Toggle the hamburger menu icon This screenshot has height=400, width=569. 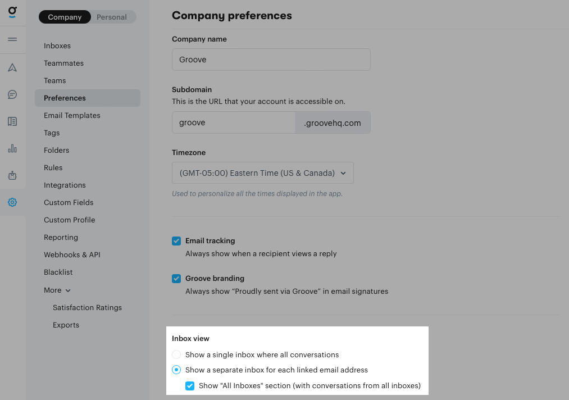coord(12,39)
